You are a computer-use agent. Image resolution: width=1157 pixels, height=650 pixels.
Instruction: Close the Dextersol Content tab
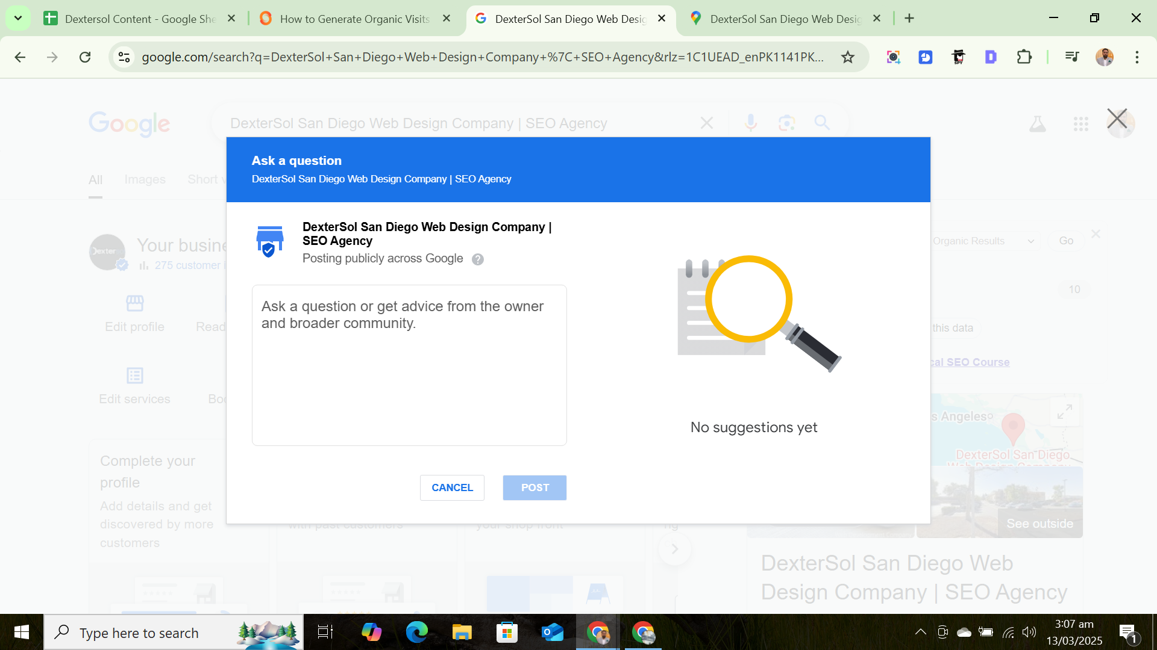231,19
